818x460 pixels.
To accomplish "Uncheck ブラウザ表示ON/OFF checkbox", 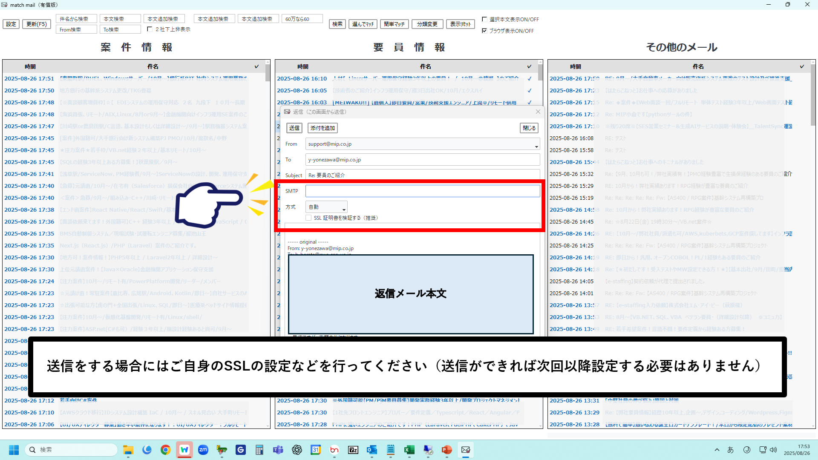I will click(x=484, y=31).
